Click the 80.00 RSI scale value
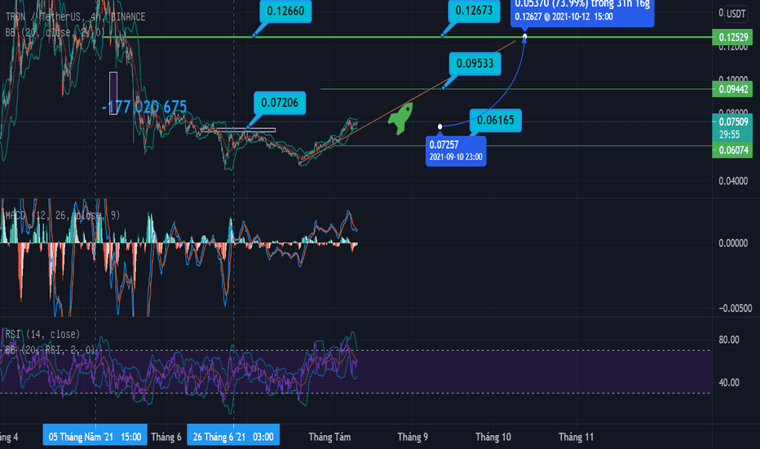760x449 pixels. click(729, 340)
